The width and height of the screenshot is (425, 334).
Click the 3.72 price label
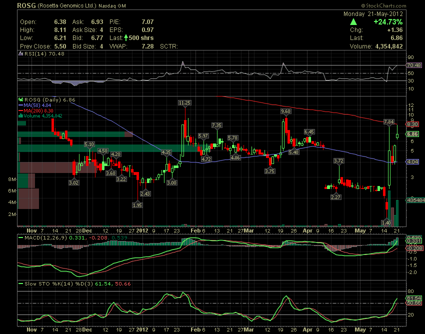339,161
